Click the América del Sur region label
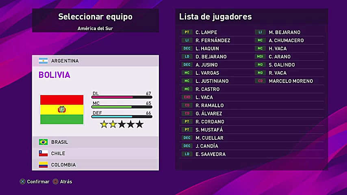 (x=95, y=28)
